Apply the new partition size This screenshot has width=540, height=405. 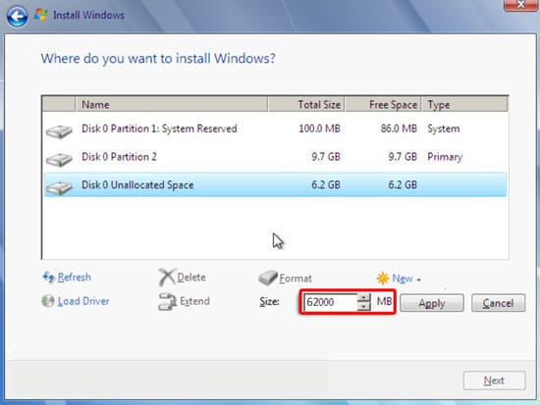coord(432,303)
